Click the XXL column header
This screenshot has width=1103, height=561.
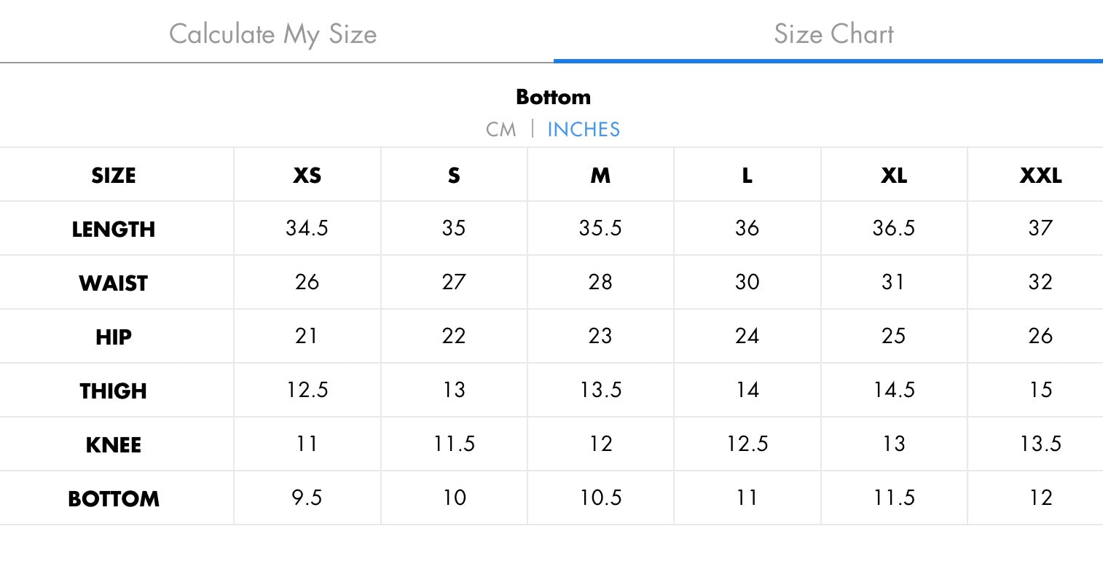point(1040,176)
